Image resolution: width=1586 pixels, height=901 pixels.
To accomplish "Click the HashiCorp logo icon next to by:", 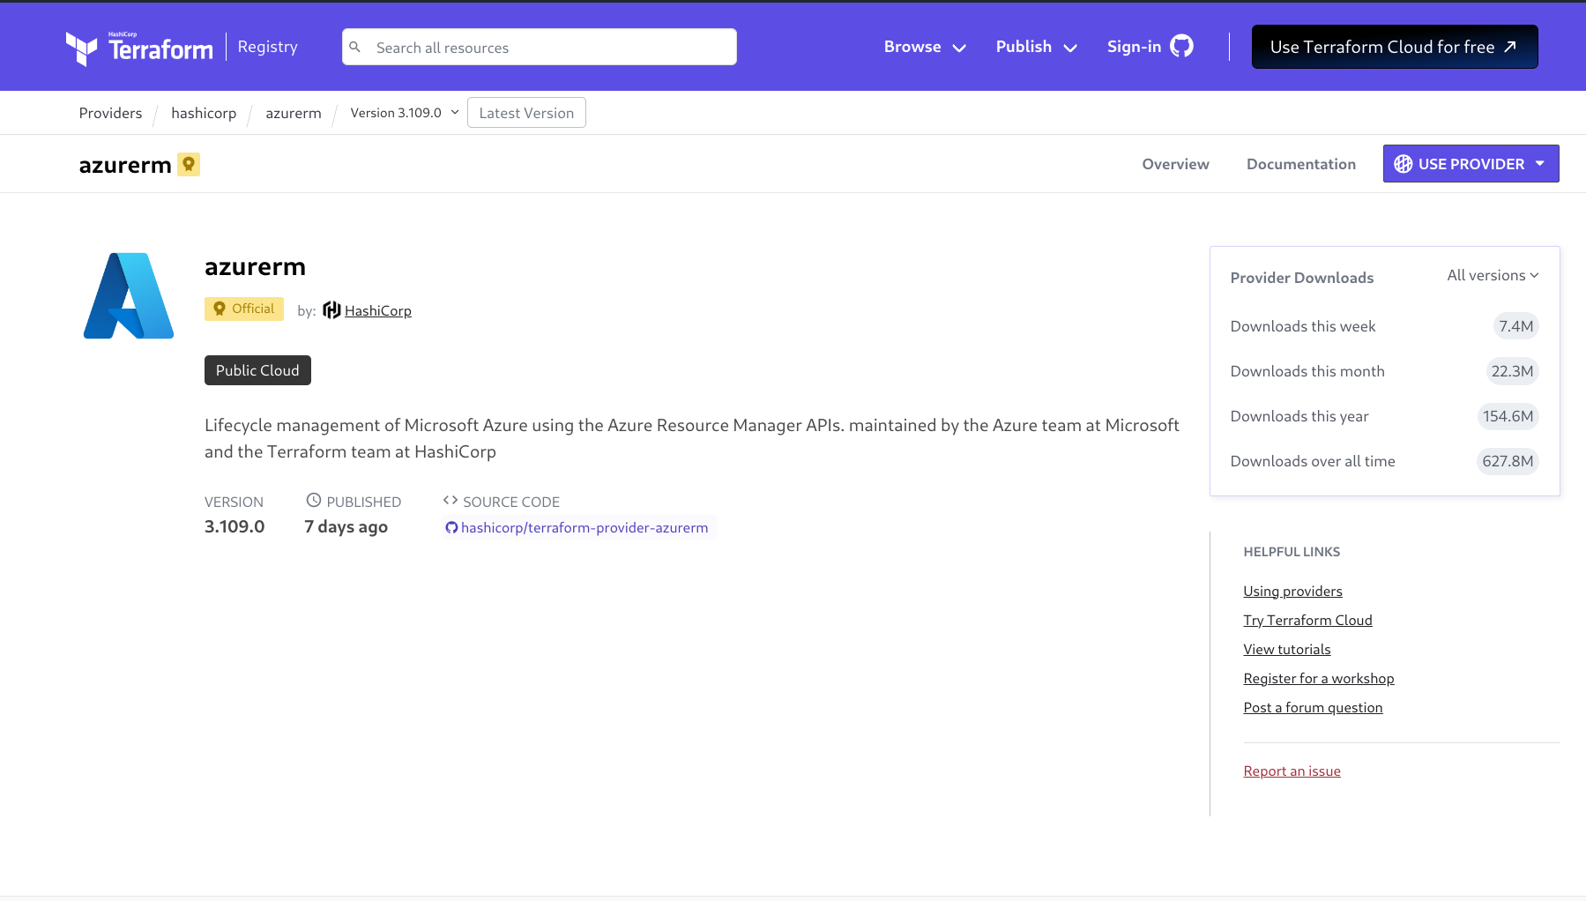I will pyautogui.click(x=331, y=309).
